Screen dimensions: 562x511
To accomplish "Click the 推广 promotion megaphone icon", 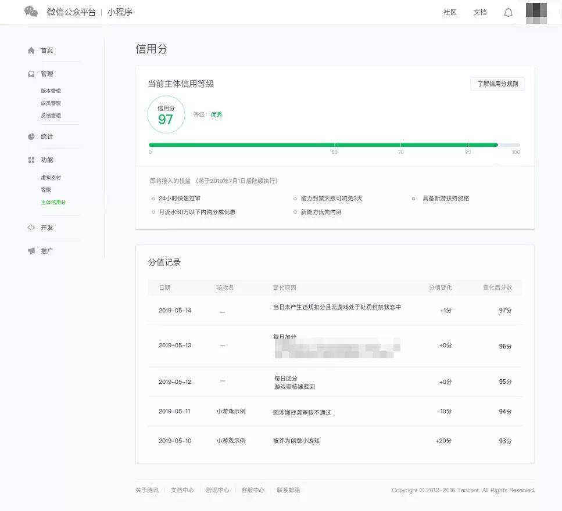I will click(x=31, y=250).
